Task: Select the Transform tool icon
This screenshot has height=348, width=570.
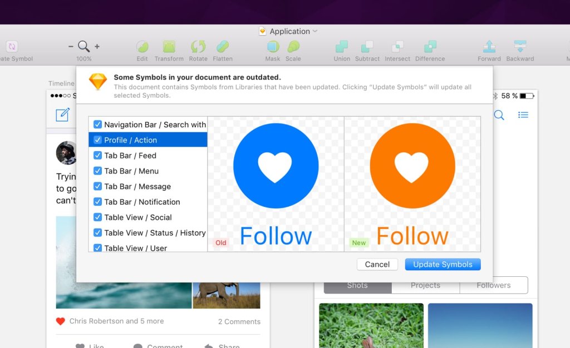Action: tap(169, 47)
